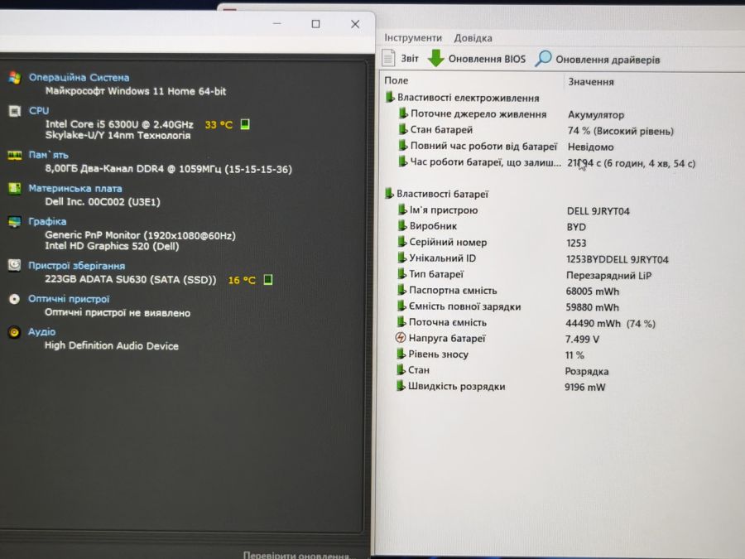Click the 74 % (Високий рівень) value
745x559 pixels.
(621, 131)
